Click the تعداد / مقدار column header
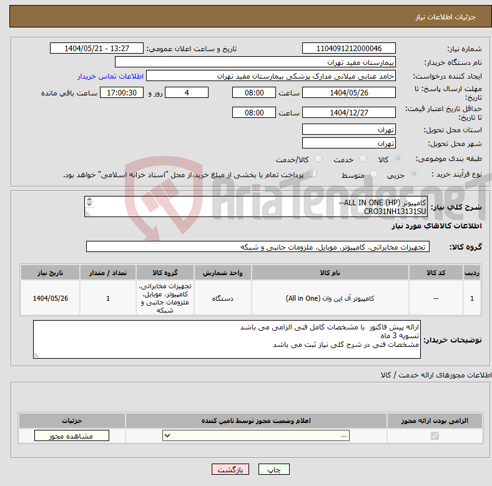Screen dimensions: 492x486 click(x=108, y=273)
